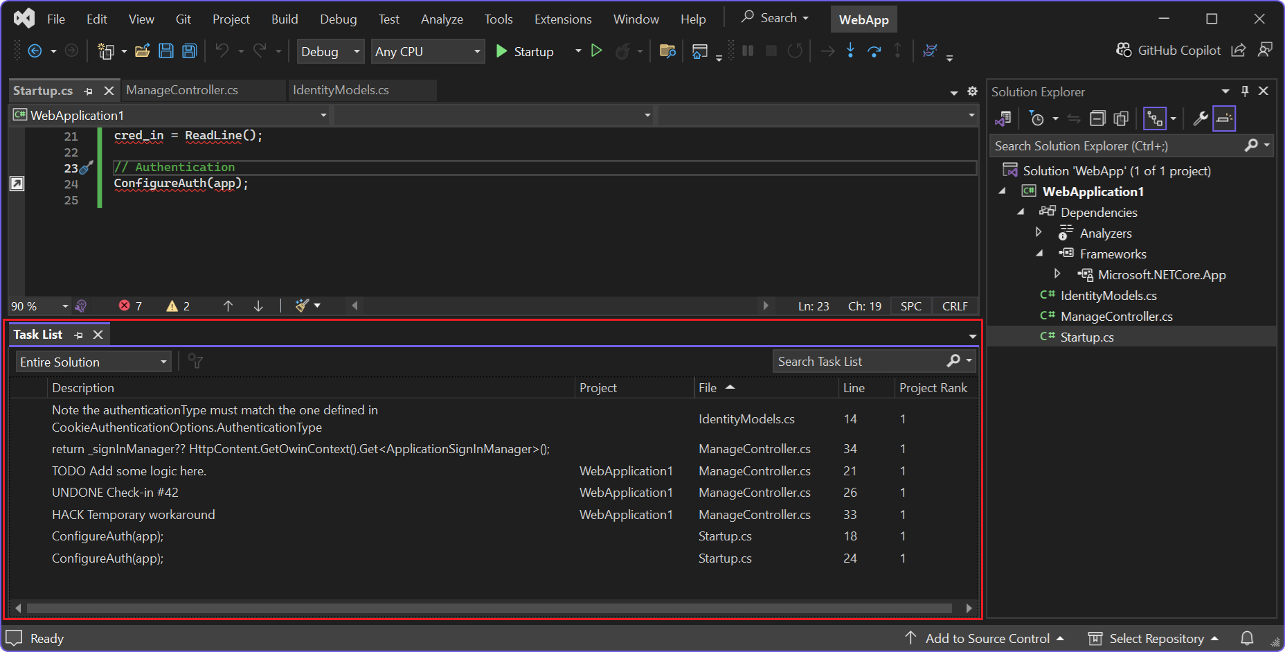Open Properties wrench icon in Solution Explorer
This screenshot has height=652, width=1285.
pyautogui.click(x=1201, y=118)
